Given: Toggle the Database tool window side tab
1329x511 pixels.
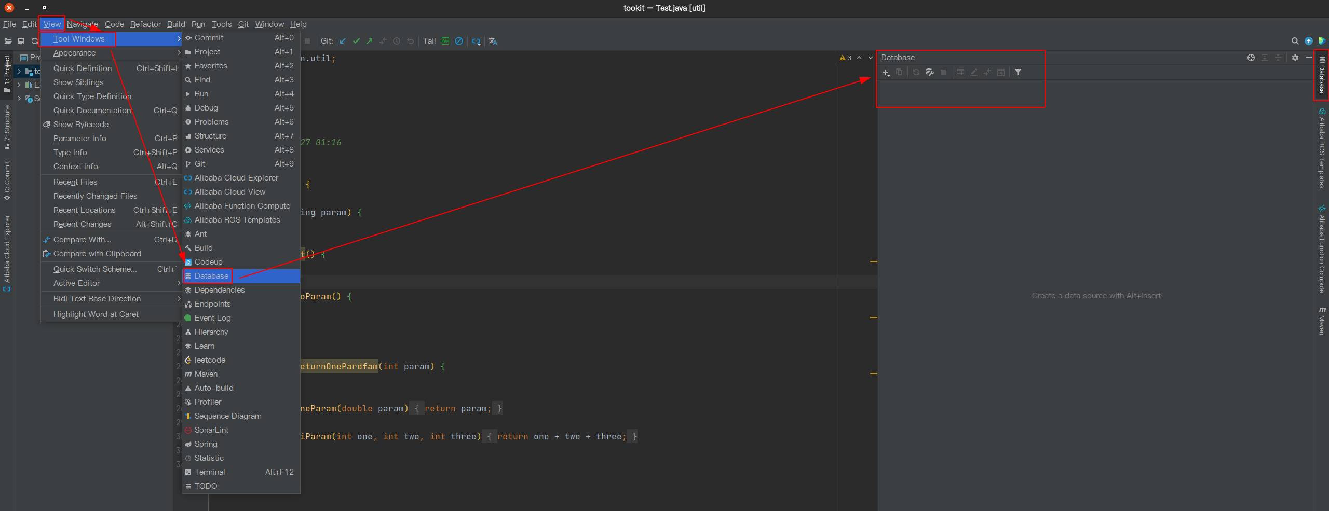Looking at the screenshot, I should coord(1322,75).
